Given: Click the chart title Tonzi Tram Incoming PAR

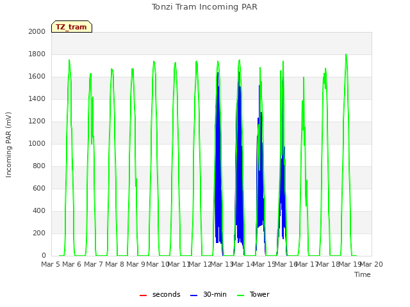Looking at the screenshot, I should 204,7.
